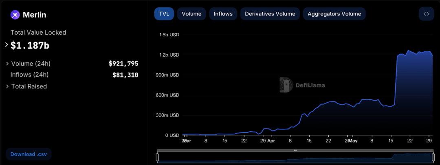
Task: Grab the right range selector handle
Action: tap(433, 157)
